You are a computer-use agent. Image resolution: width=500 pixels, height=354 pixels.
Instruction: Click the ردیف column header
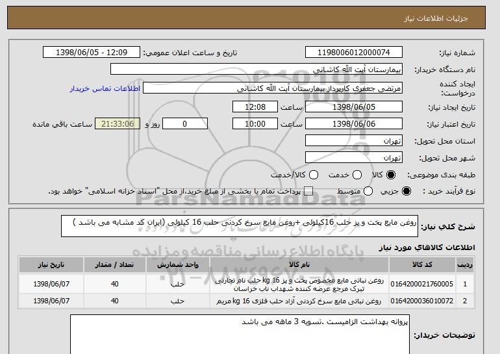(x=465, y=265)
